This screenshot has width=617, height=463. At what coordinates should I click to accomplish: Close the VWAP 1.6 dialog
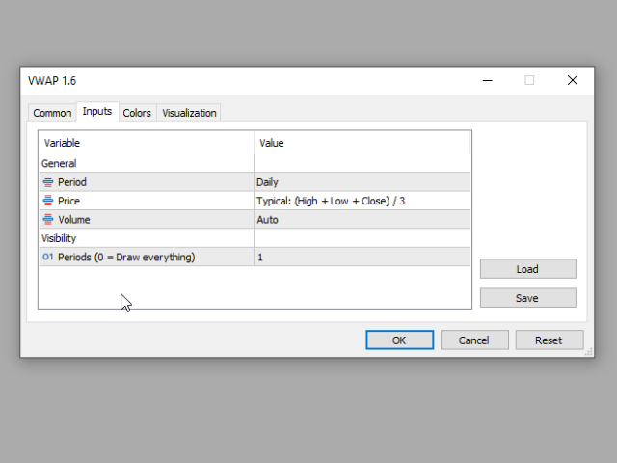click(573, 80)
